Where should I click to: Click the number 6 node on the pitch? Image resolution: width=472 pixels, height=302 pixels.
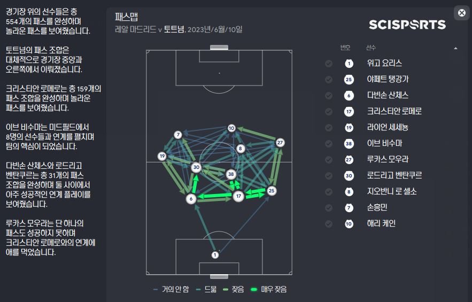coord(191,199)
